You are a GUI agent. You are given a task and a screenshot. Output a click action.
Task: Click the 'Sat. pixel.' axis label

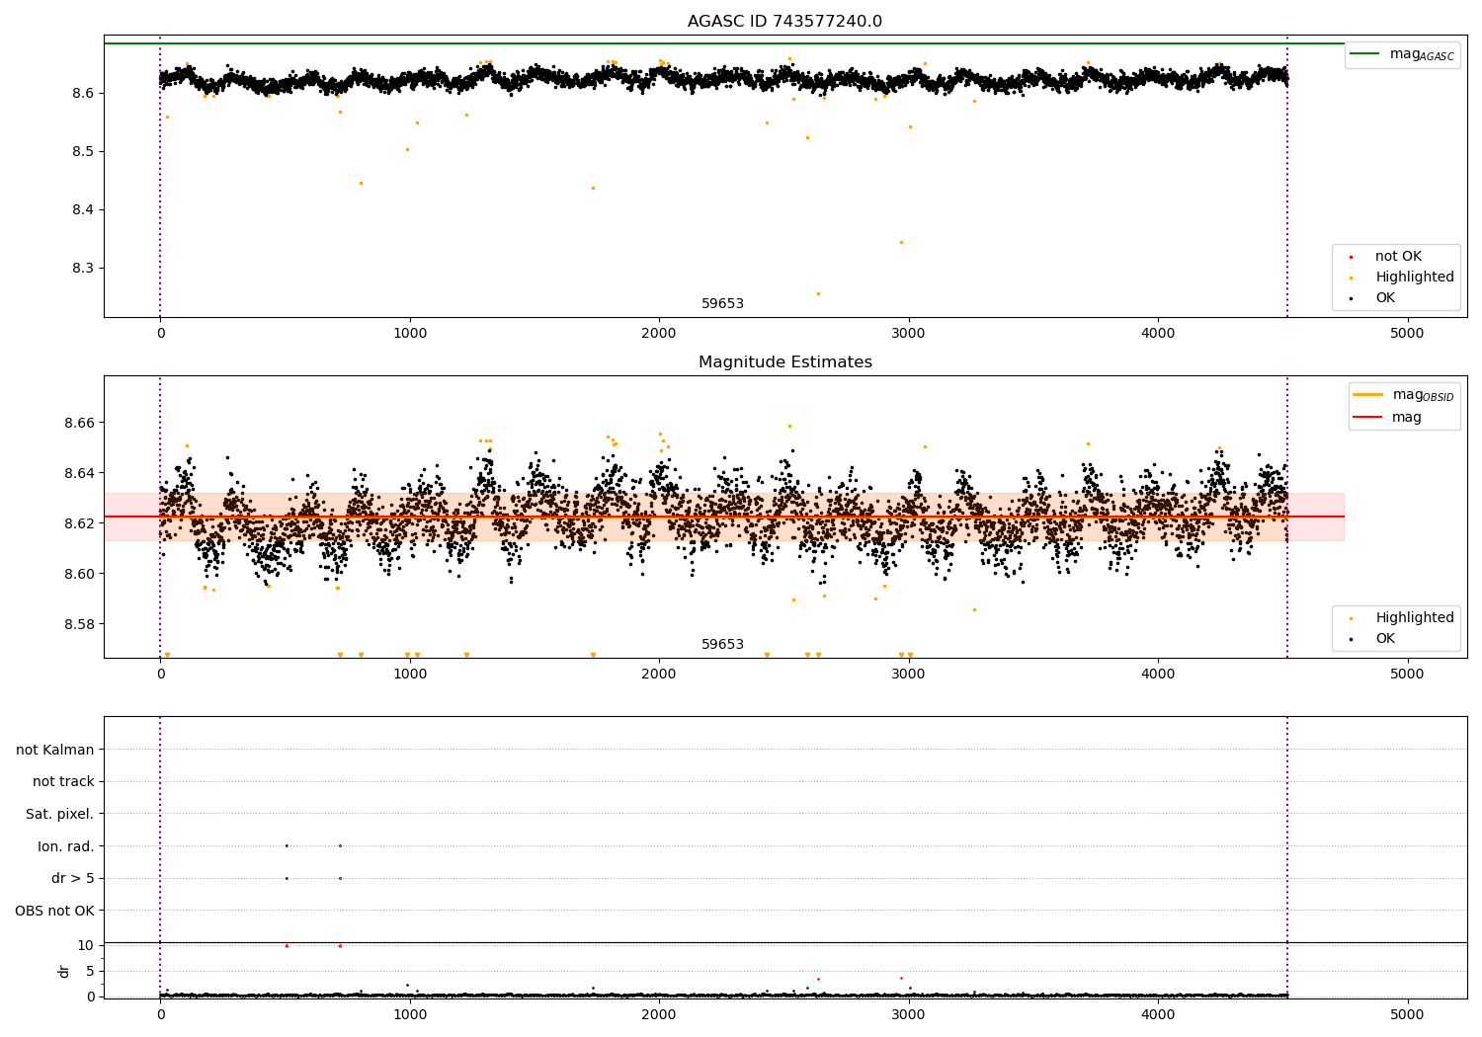60,815
